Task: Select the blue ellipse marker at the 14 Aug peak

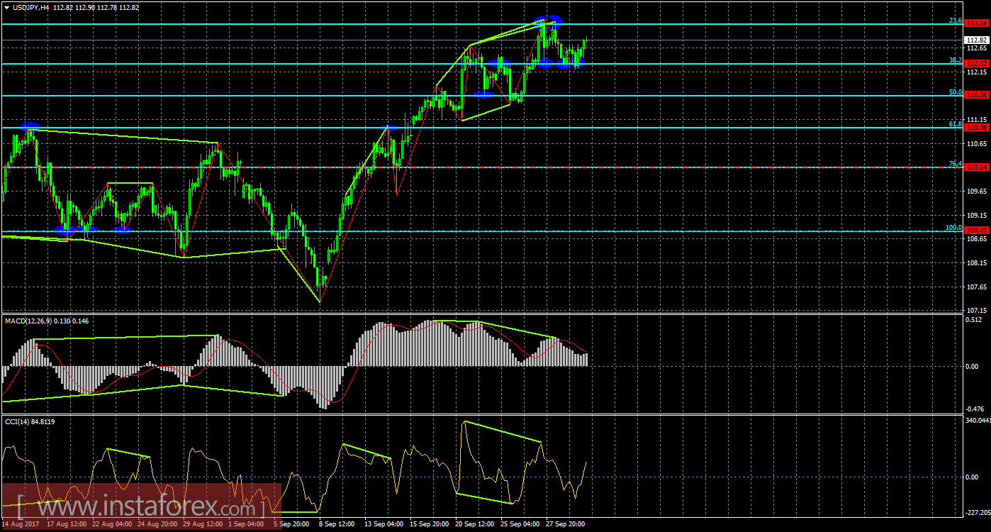Action: tap(30, 127)
